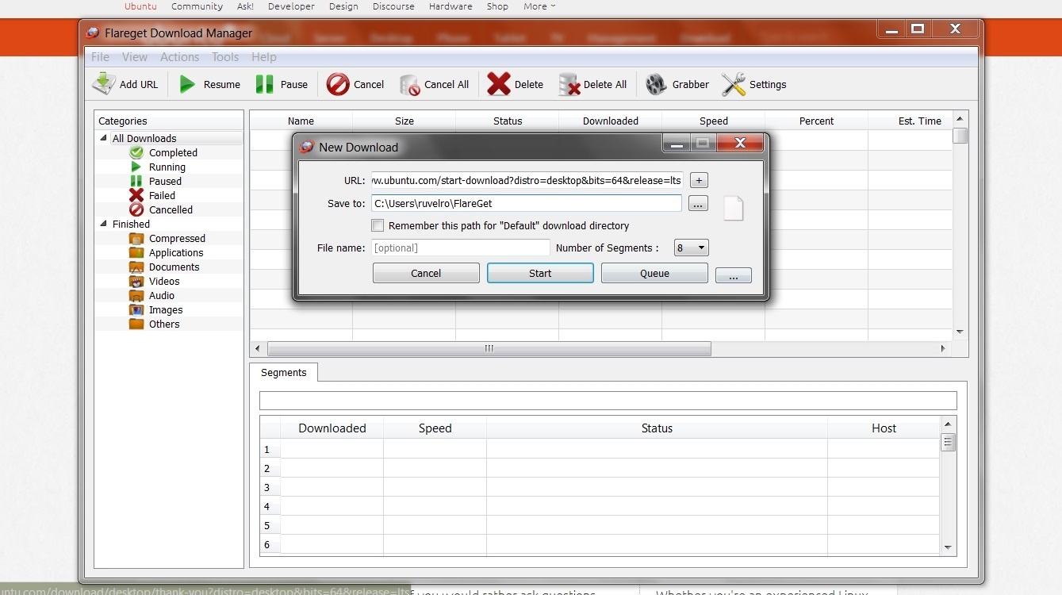
Task: Open Settings via wrench icon
Action: [x=734, y=84]
